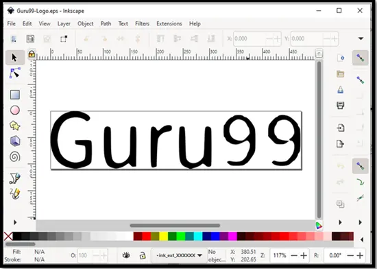Toggle the second snap option below it
This screenshot has height=269, width=377.
pos(361,80)
